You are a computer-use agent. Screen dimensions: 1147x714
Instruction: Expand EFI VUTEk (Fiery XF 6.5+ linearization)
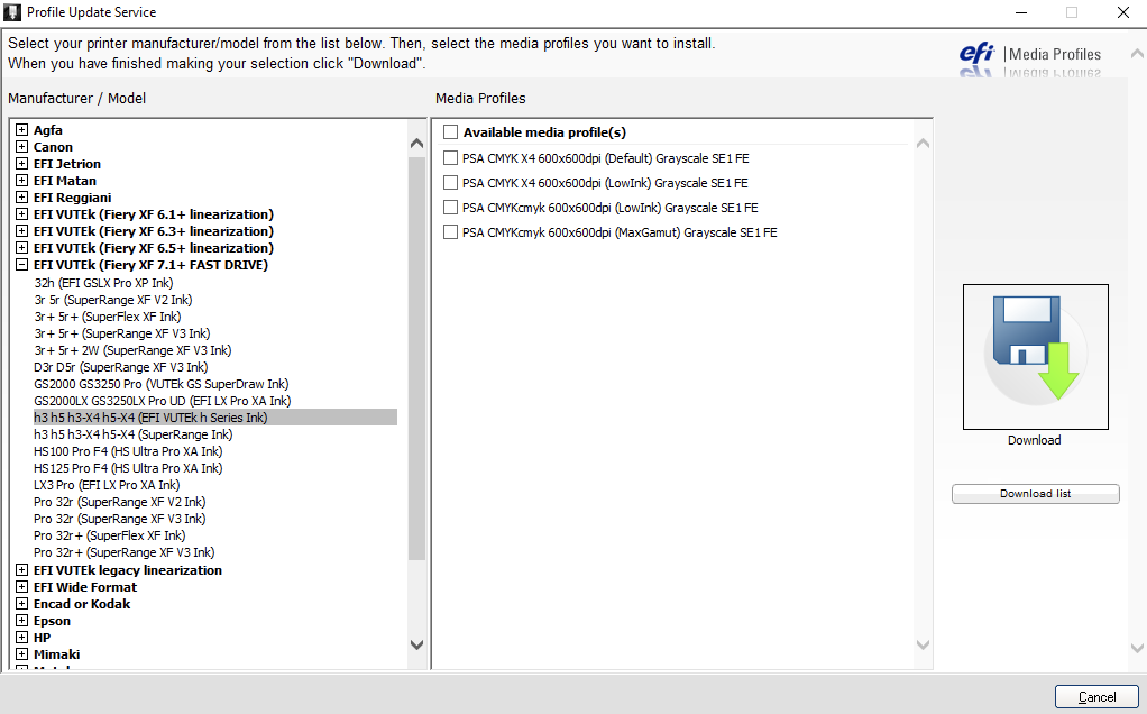click(22, 248)
